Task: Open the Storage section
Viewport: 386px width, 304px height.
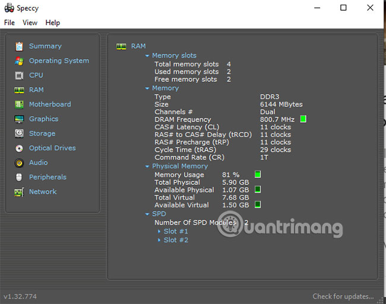Action: coord(42,133)
